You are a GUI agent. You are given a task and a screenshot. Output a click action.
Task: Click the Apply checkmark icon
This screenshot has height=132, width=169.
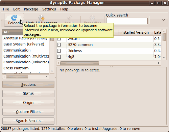click(x=69, y=18)
